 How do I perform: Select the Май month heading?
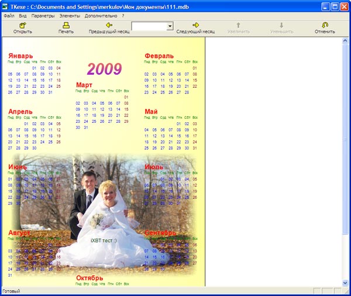151,112
